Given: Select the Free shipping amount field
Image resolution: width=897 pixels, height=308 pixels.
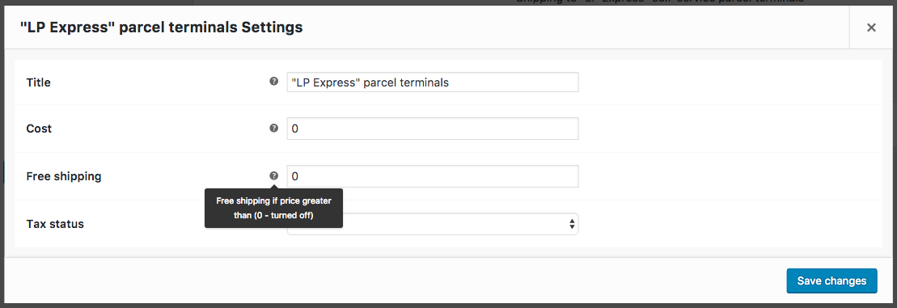Looking at the screenshot, I should click(x=433, y=176).
